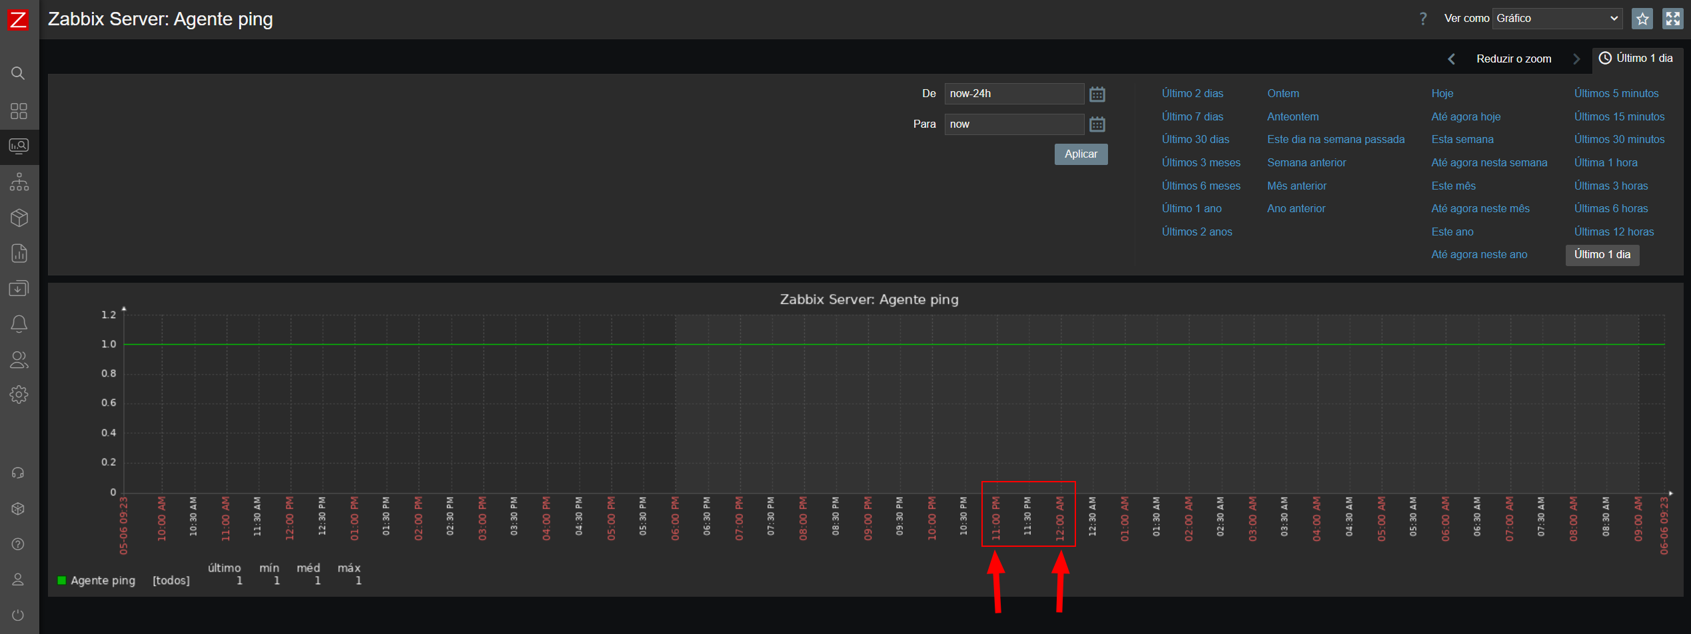Select Até agora neste ano range
Viewport: 1691px width, 634px height.
tap(1479, 255)
